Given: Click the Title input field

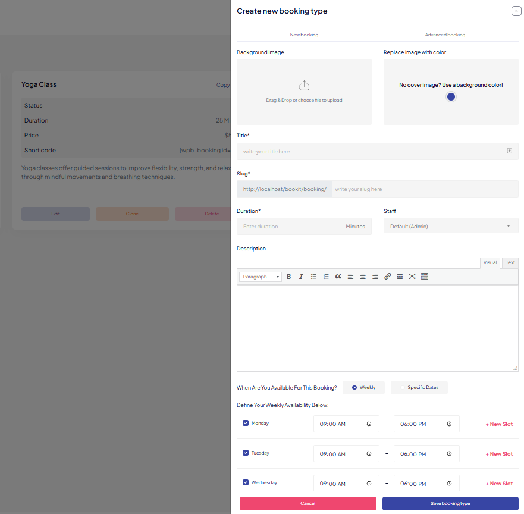Looking at the screenshot, I should (x=378, y=151).
